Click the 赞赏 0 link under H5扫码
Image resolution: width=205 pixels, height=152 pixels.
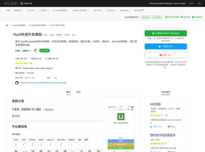click(x=172, y=126)
